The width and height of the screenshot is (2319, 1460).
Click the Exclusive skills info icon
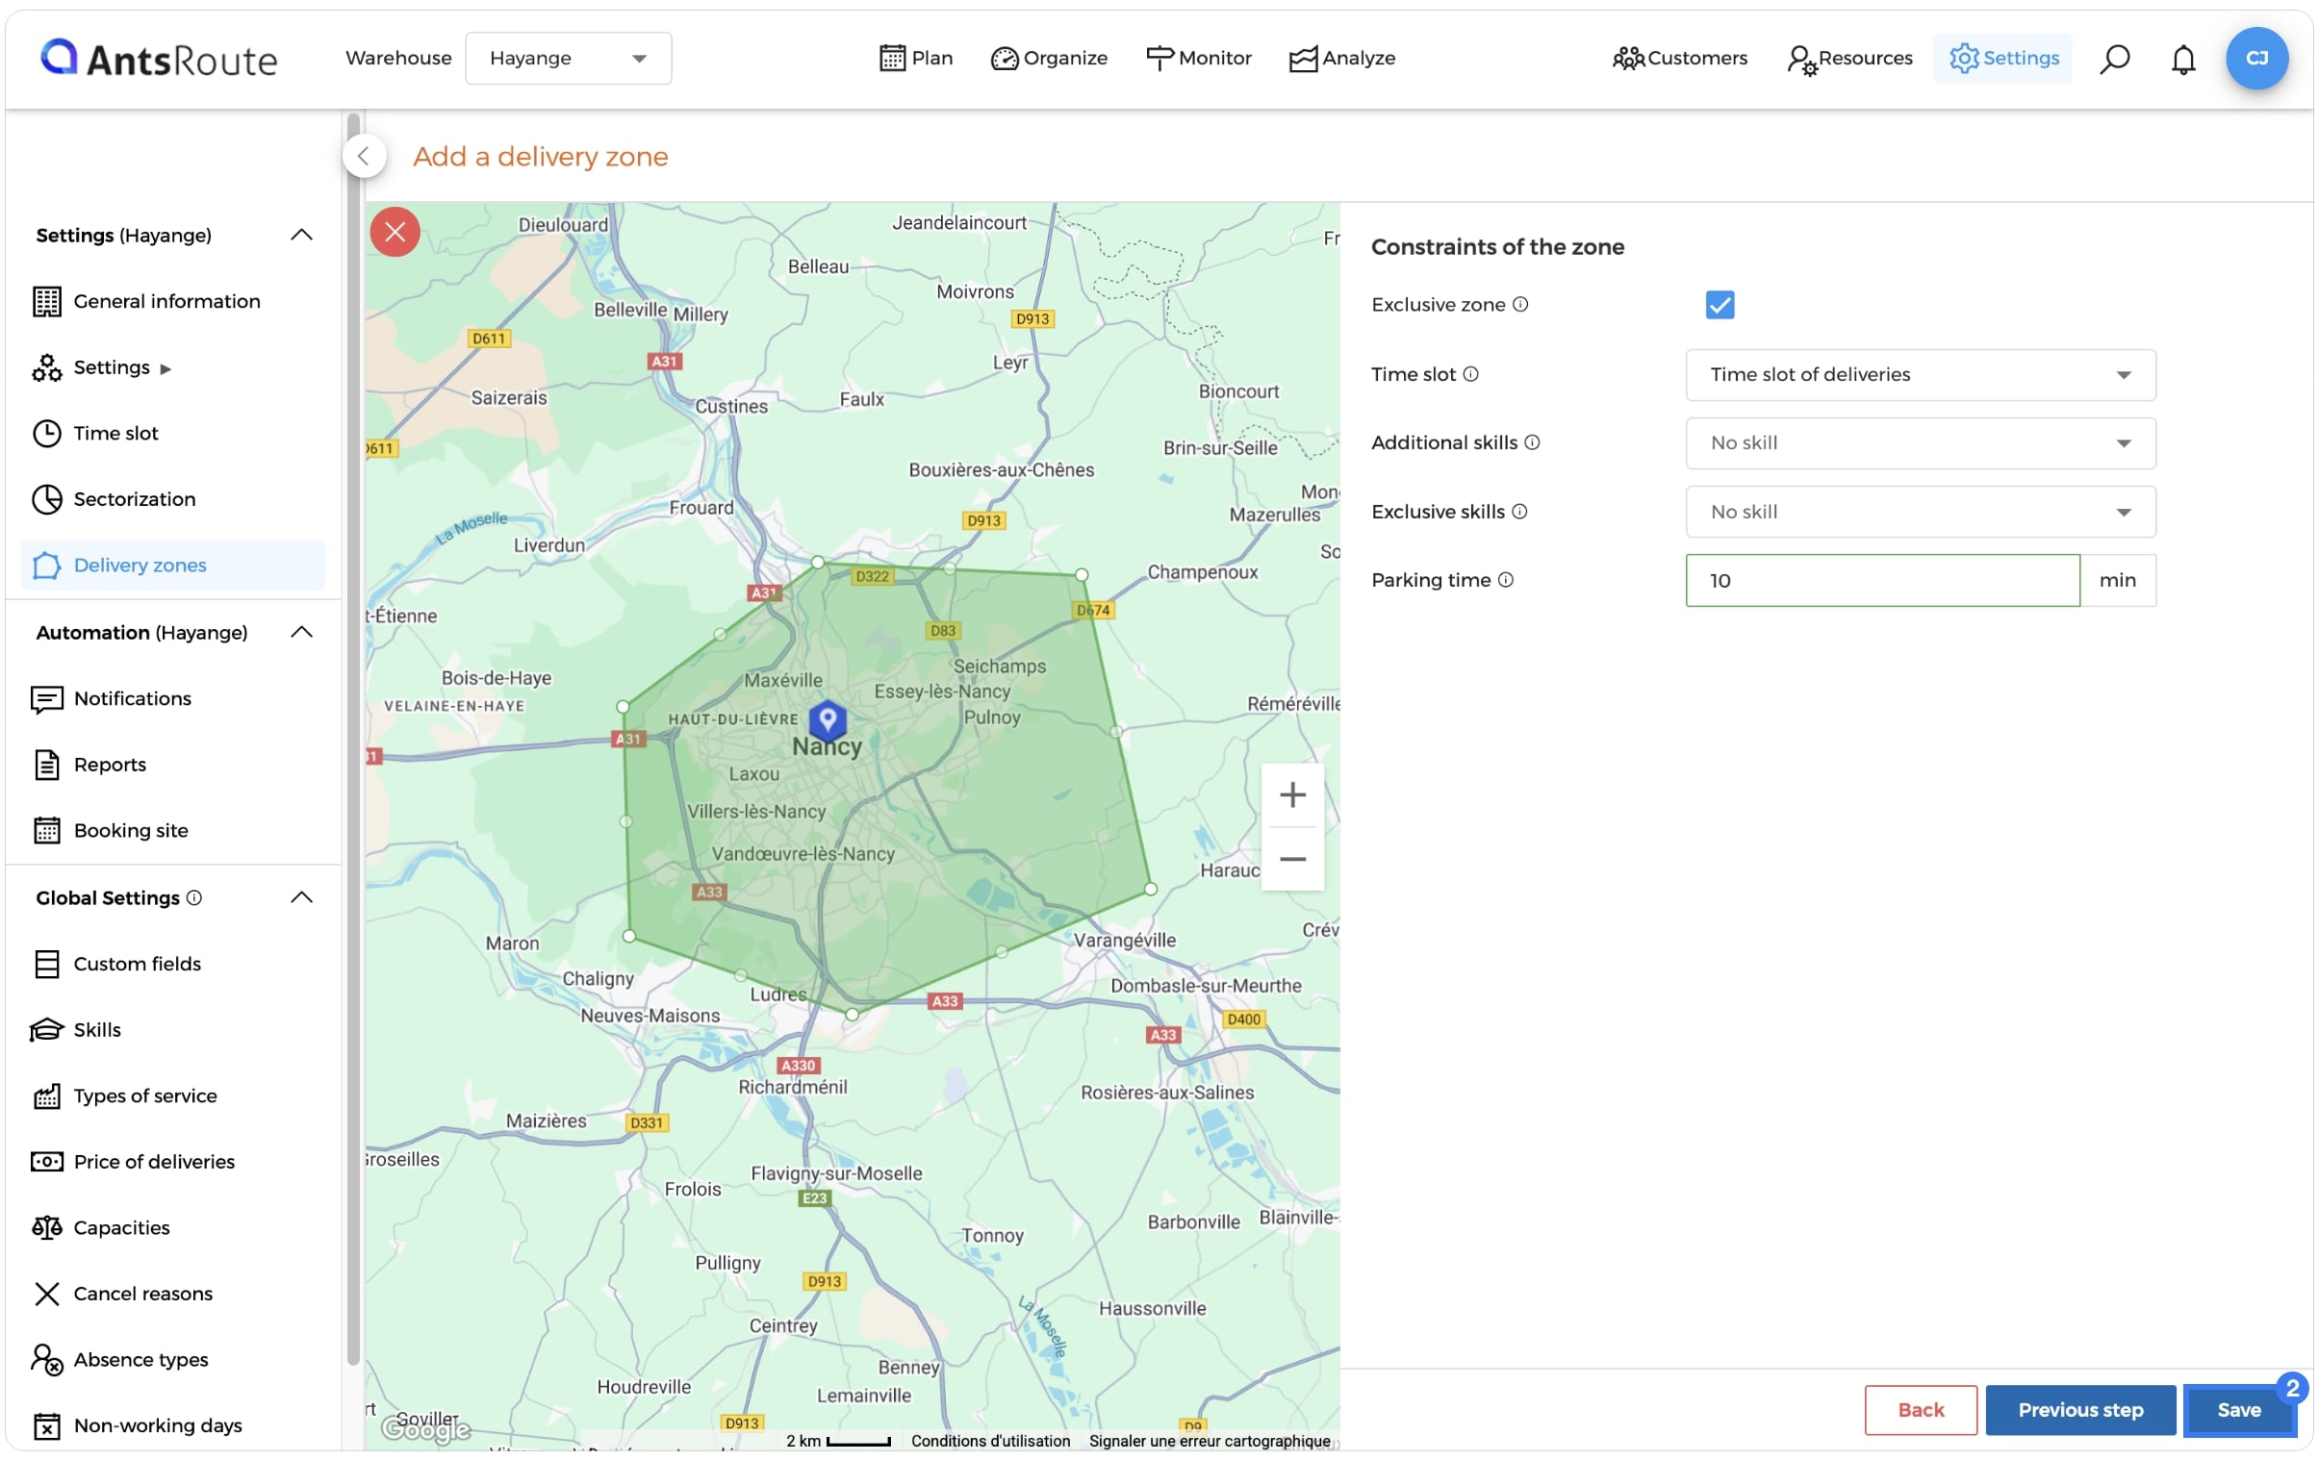pos(1519,511)
